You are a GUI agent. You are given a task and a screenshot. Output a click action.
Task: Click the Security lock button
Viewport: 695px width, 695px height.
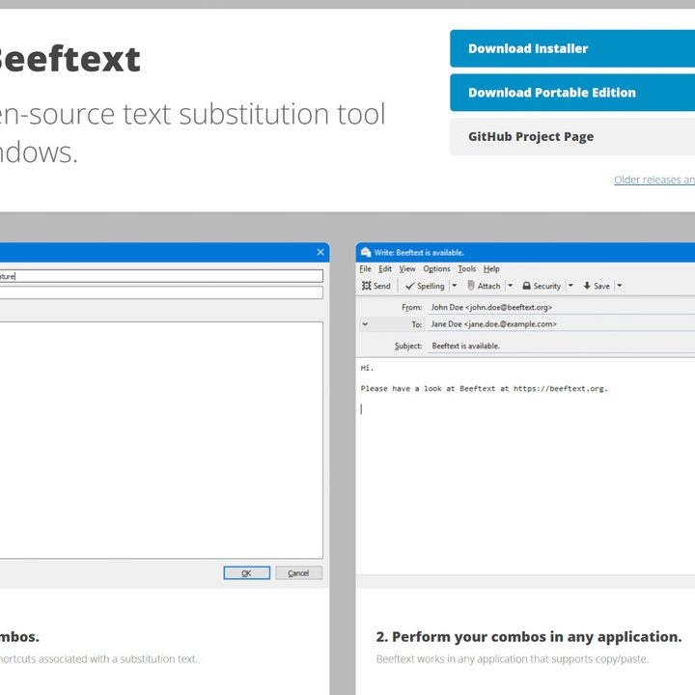click(x=542, y=286)
